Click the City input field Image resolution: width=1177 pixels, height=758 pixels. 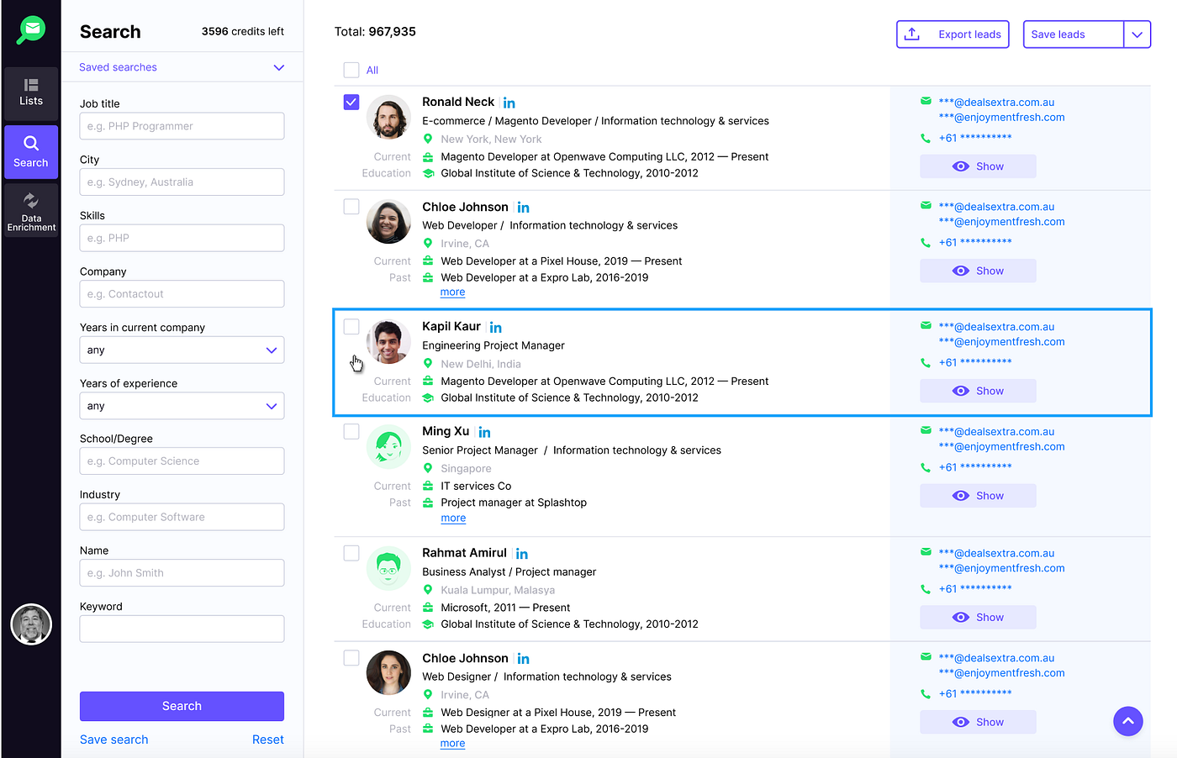coord(182,182)
